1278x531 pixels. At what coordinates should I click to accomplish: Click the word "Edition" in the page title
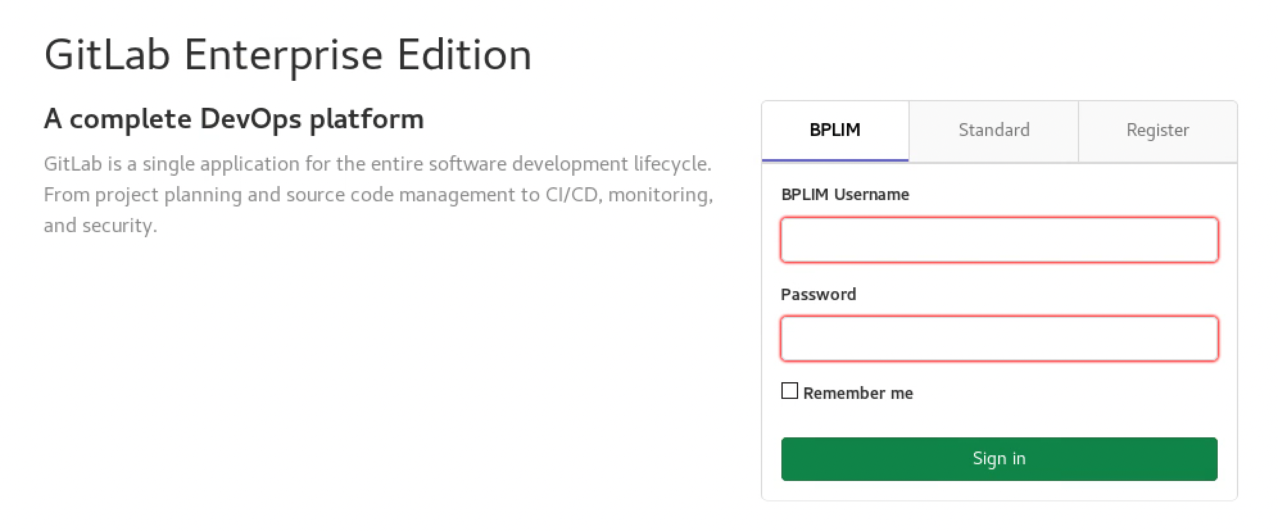pyautogui.click(x=464, y=55)
